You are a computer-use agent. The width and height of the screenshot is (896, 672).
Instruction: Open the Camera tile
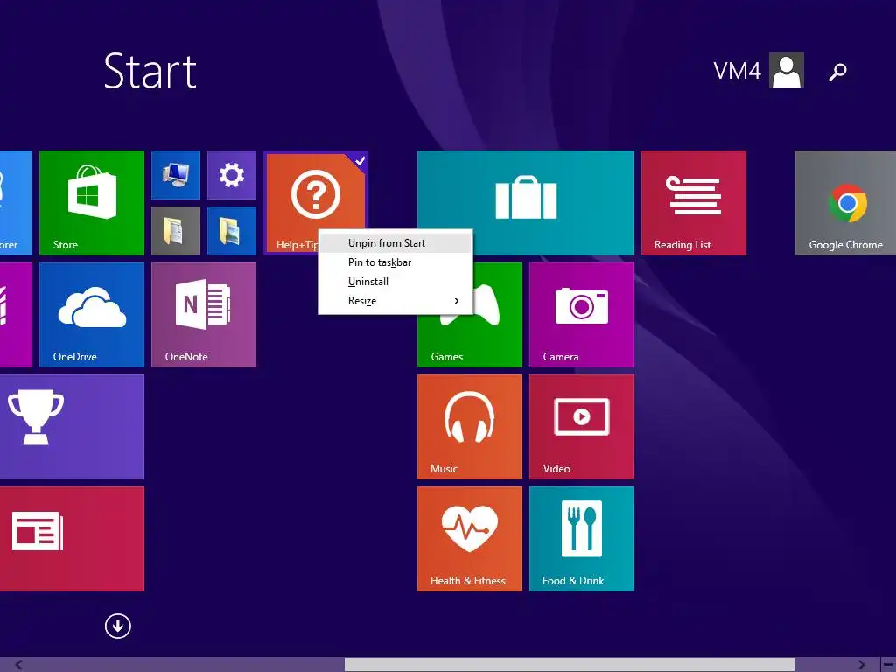click(x=582, y=315)
